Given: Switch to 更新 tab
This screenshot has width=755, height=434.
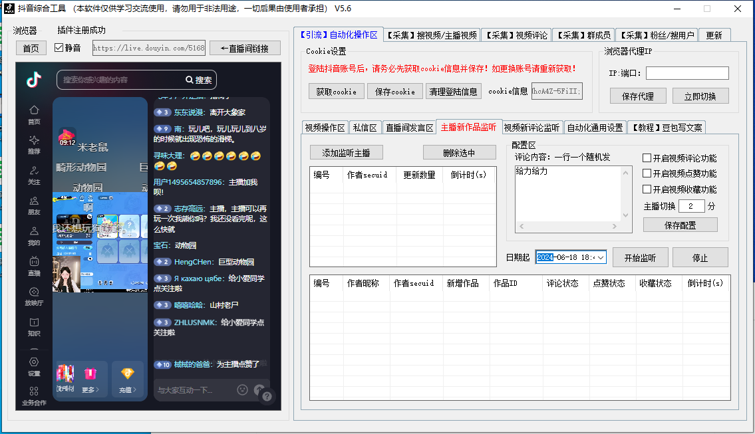Looking at the screenshot, I should (714, 35).
